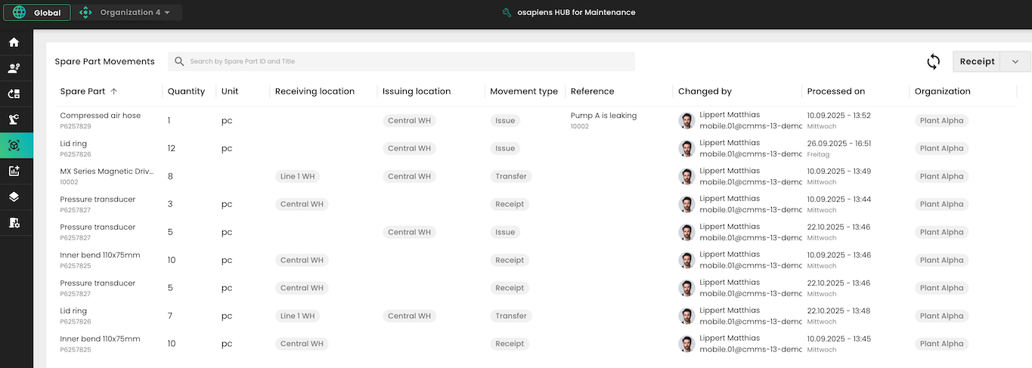Click the Processed on column header
The width and height of the screenshot is (1032, 368).
click(835, 91)
